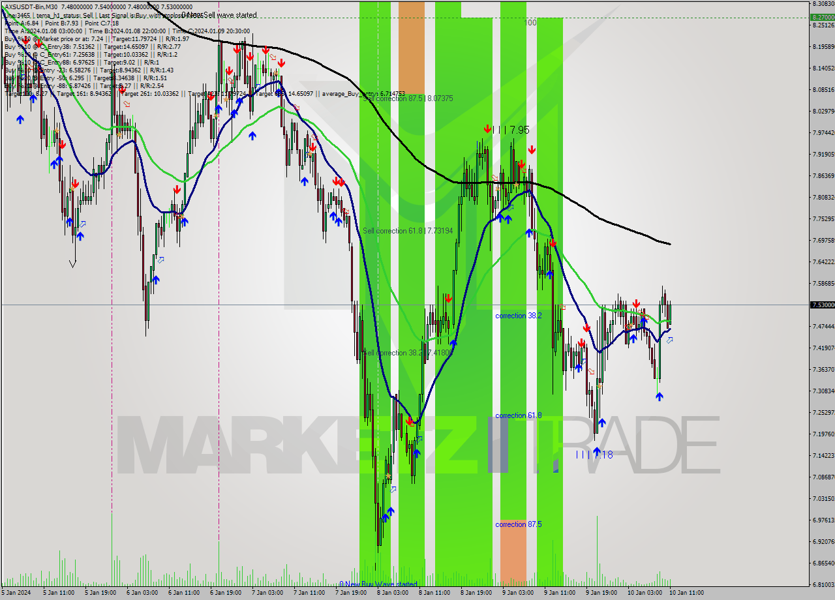Click the 'I I I 7.18' low marker label

click(594, 455)
